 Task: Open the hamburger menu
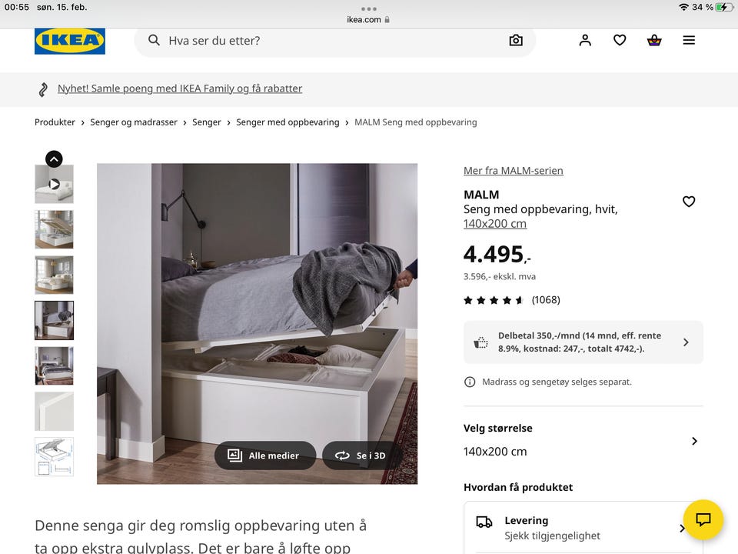(x=689, y=41)
